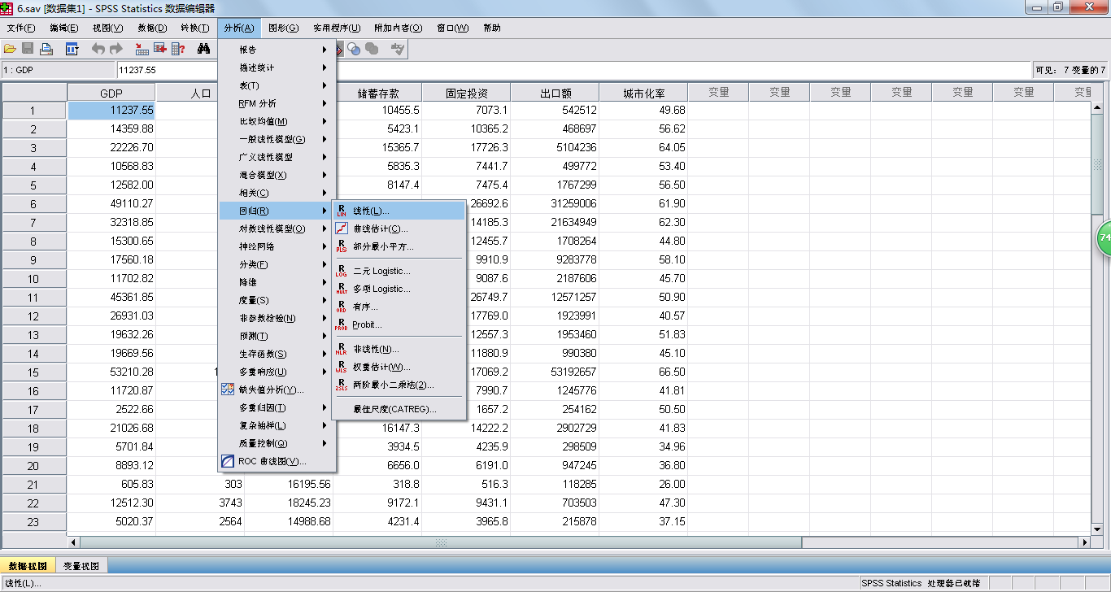Click the ORD icon beside 有序
Image resolution: width=1111 pixels, height=592 pixels.
(x=342, y=307)
